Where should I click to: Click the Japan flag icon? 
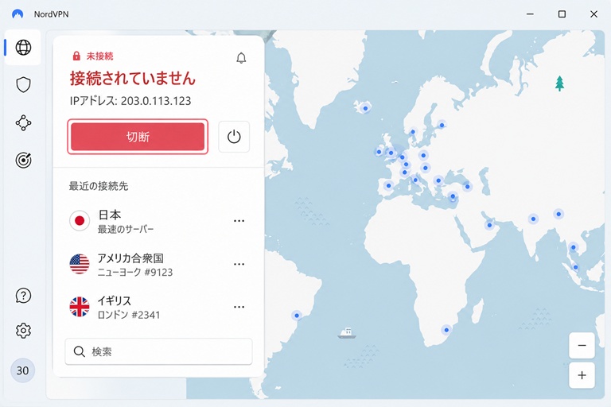80,221
